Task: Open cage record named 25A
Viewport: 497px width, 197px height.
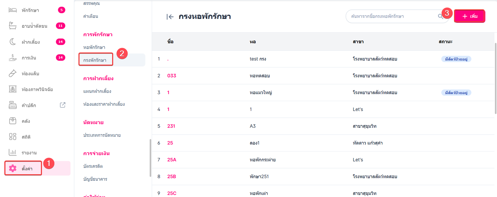Action: [172, 160]
